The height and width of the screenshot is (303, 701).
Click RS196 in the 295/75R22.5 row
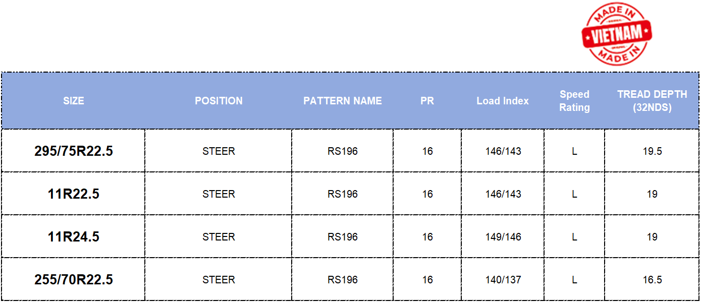coord(342,151)
